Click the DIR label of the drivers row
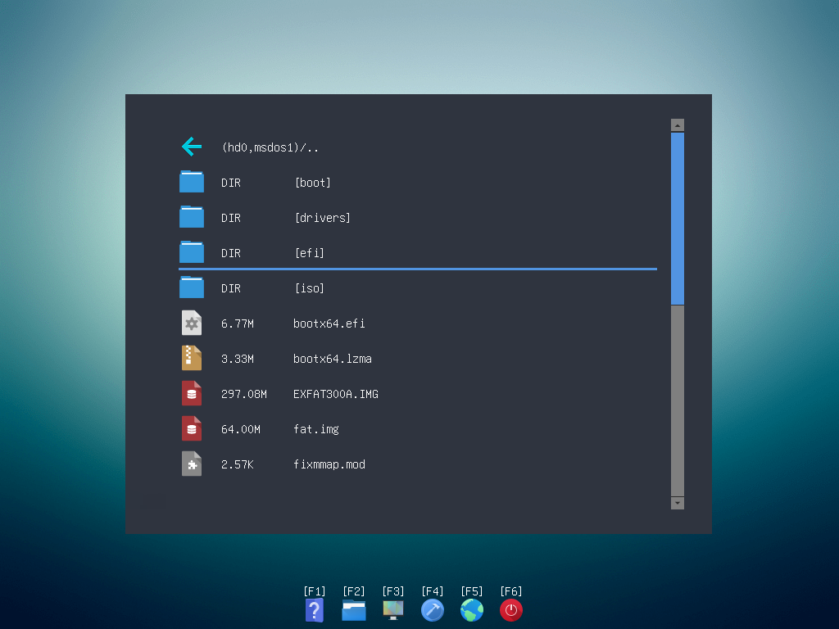This screenshot has height=629, width=839. point(231,218)
